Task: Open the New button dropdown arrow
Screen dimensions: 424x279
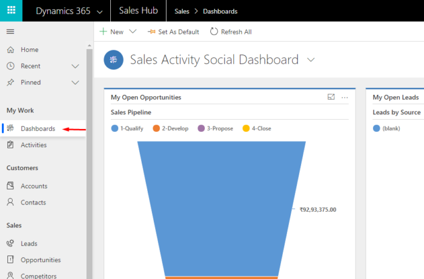Action: [133, 31]
